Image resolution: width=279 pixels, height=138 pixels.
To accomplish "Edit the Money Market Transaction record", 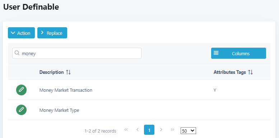I will [x=21, y=90].
